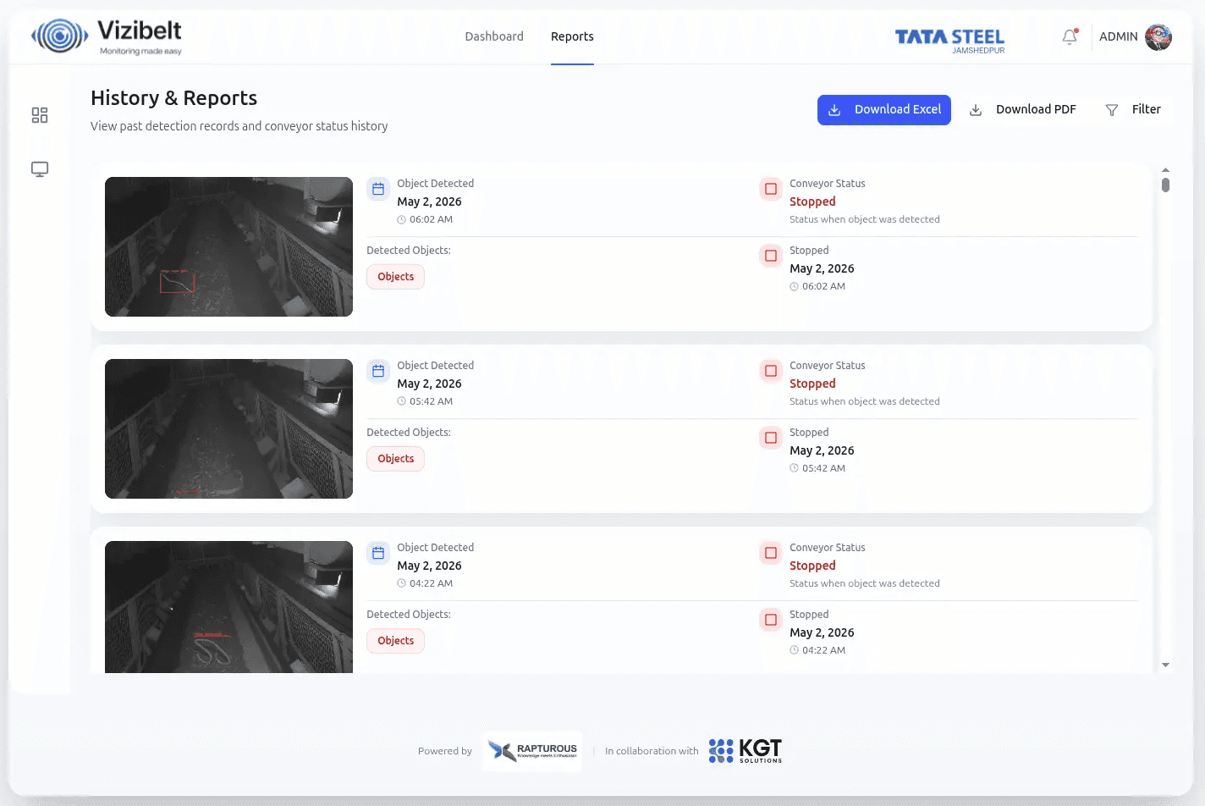This screenshot has height=806, width=1205.
Task: Click Conveyor Status stop icon, 04:22 AM record
Action: tap(771, 553)
